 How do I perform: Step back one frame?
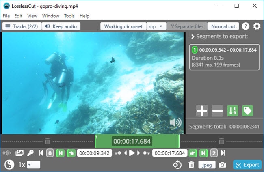tap(125, 153)
